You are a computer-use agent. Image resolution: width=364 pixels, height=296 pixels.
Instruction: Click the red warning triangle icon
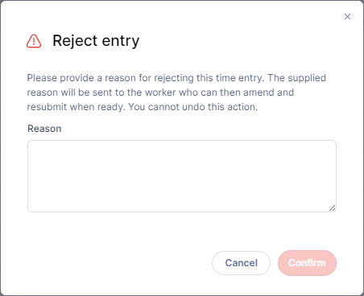[34, 41]
